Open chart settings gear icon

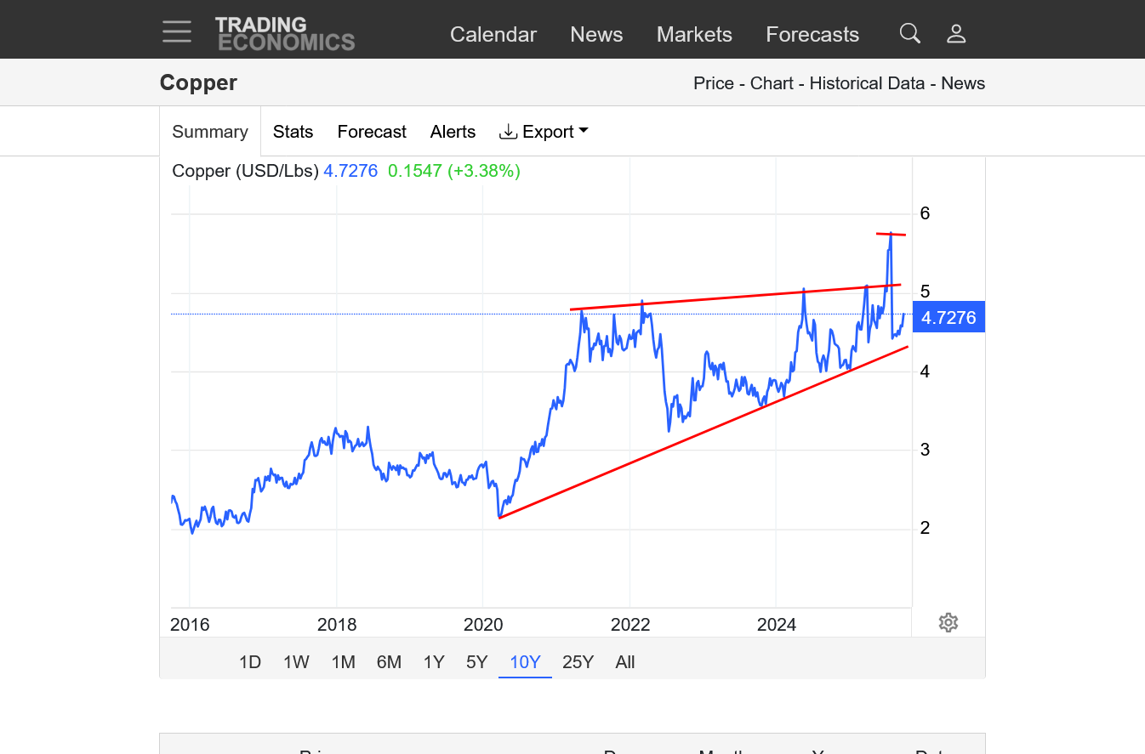[x=948, y=623]
